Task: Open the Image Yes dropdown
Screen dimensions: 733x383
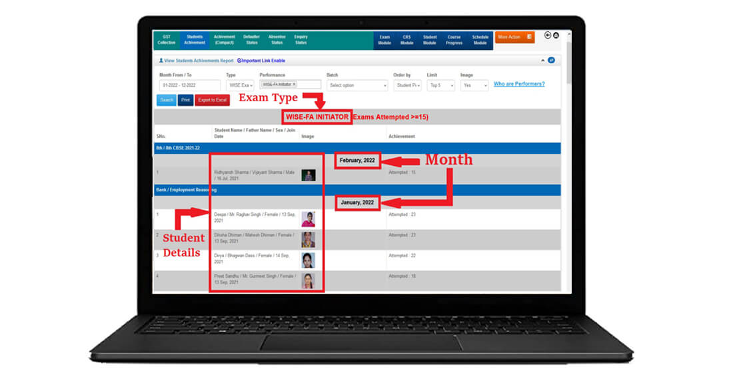Action: [x=474, y=85]
